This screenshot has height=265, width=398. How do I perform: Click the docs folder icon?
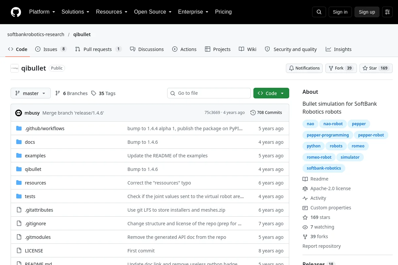coord(19,142)
